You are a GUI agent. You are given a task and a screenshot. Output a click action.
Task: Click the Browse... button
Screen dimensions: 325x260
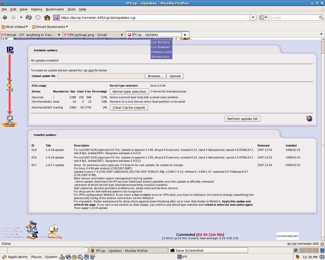(x=156, y=76)
